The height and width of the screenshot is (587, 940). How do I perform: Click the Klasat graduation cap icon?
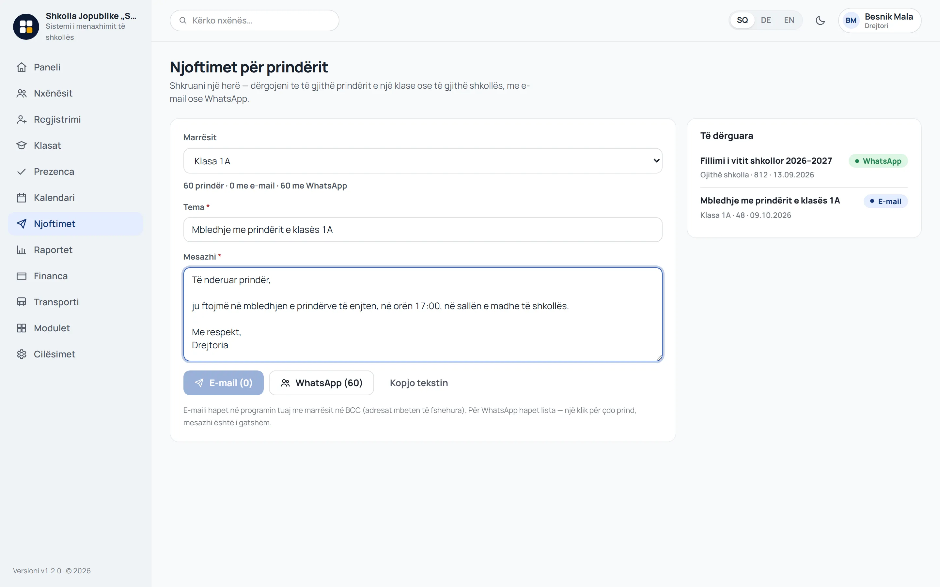[22, 145]
